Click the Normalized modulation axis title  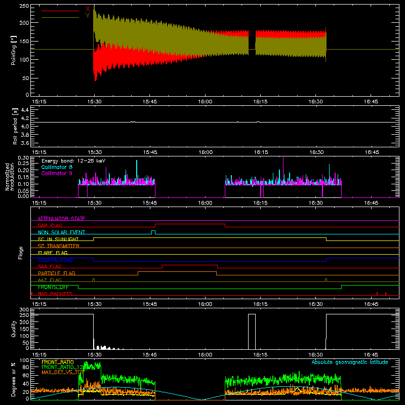10,177
